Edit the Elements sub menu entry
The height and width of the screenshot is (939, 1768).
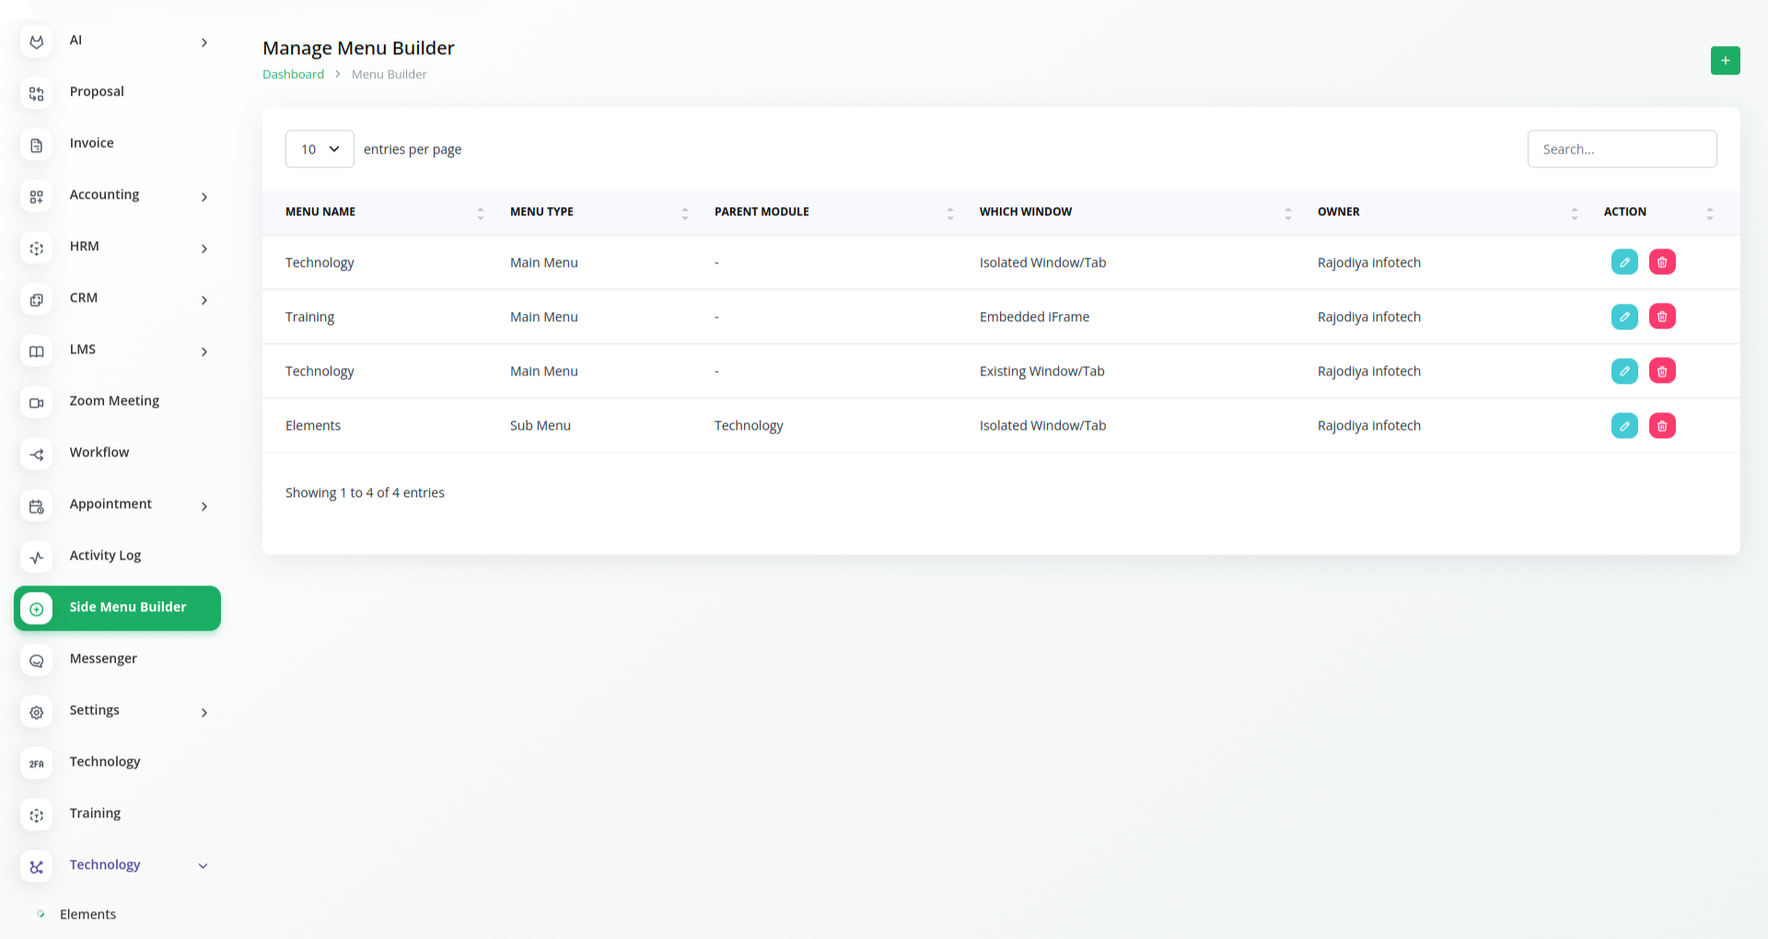click(x=1624, y=425)
